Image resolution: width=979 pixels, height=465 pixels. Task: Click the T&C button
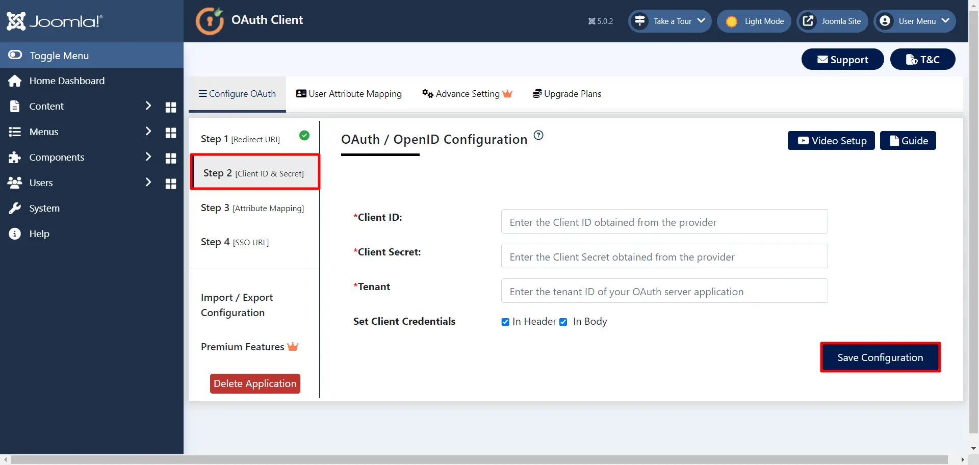pos(923,59)
